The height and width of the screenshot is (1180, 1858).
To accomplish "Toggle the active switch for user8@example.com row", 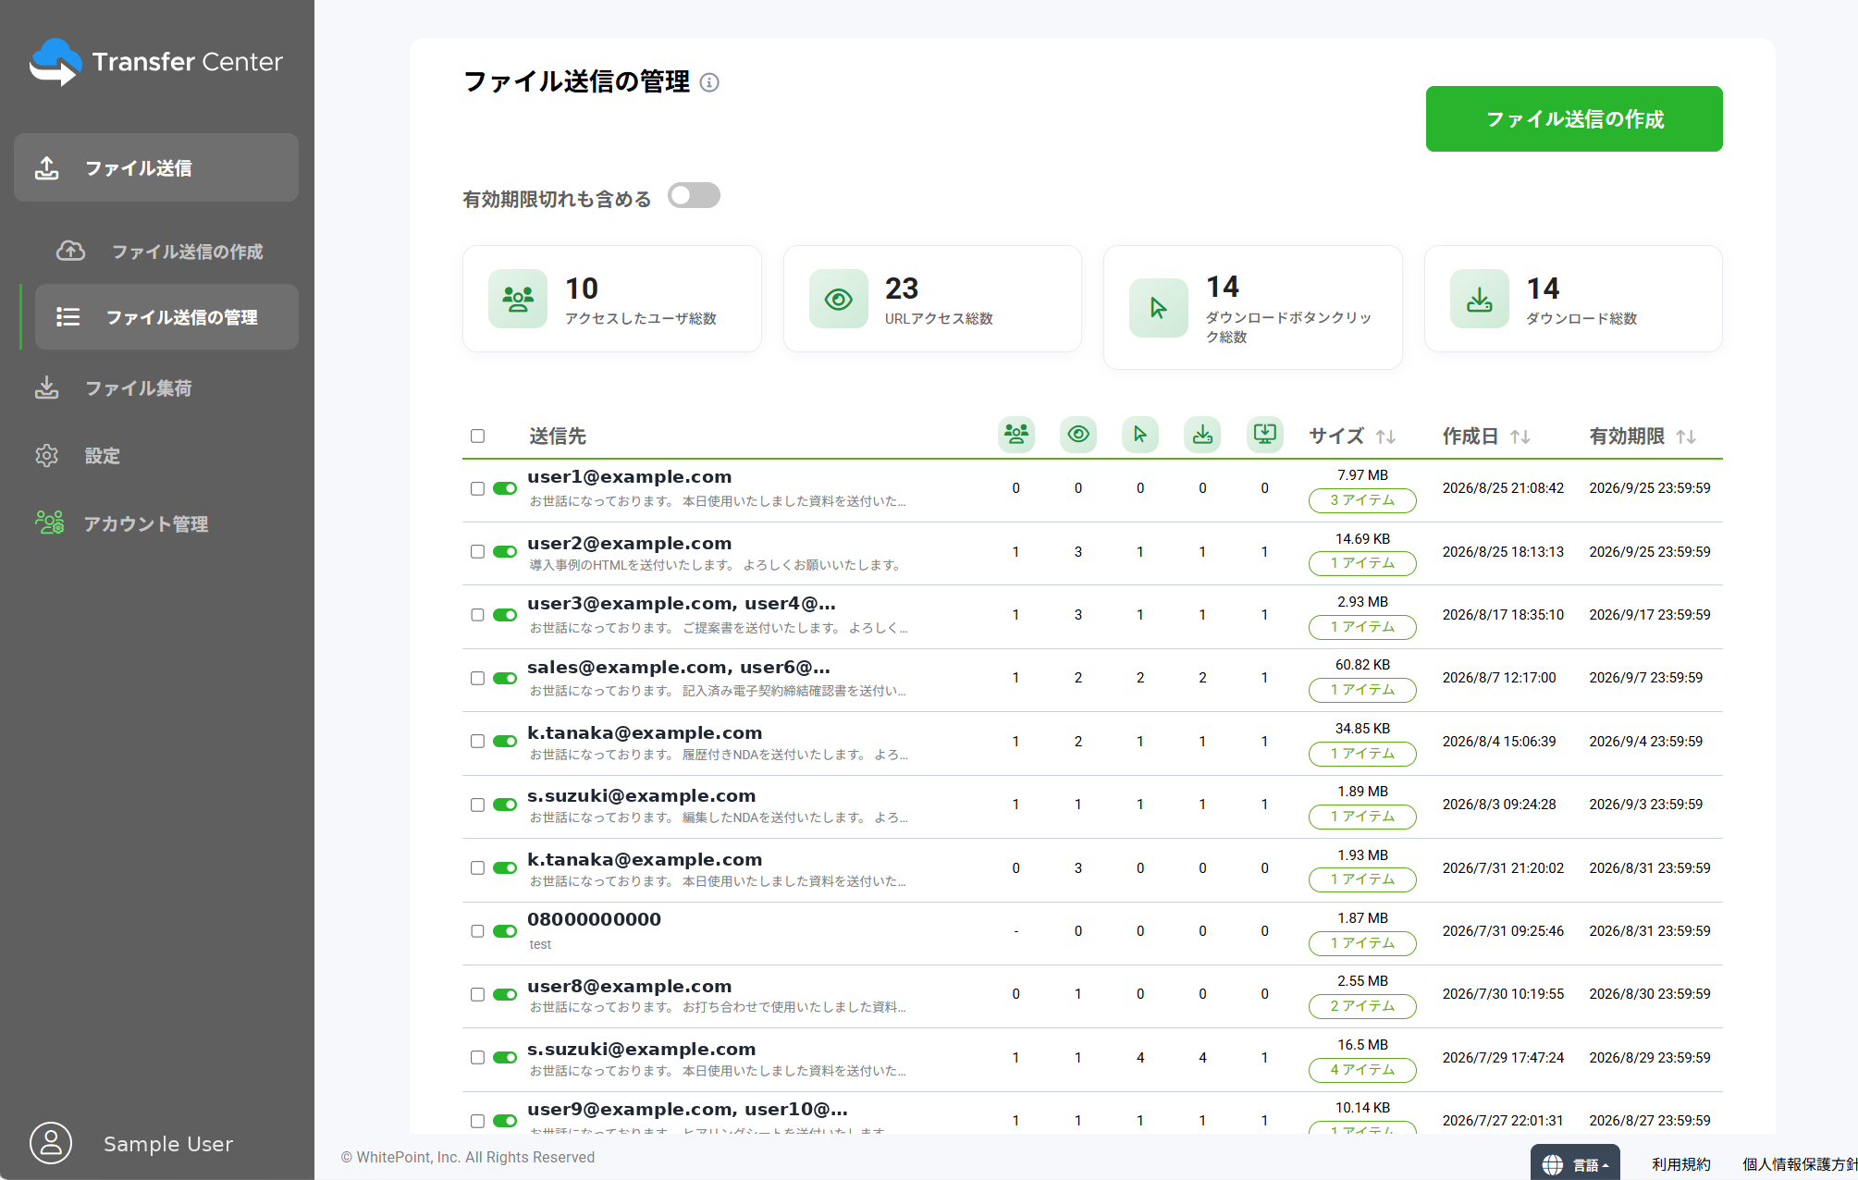I will (505, 994).
